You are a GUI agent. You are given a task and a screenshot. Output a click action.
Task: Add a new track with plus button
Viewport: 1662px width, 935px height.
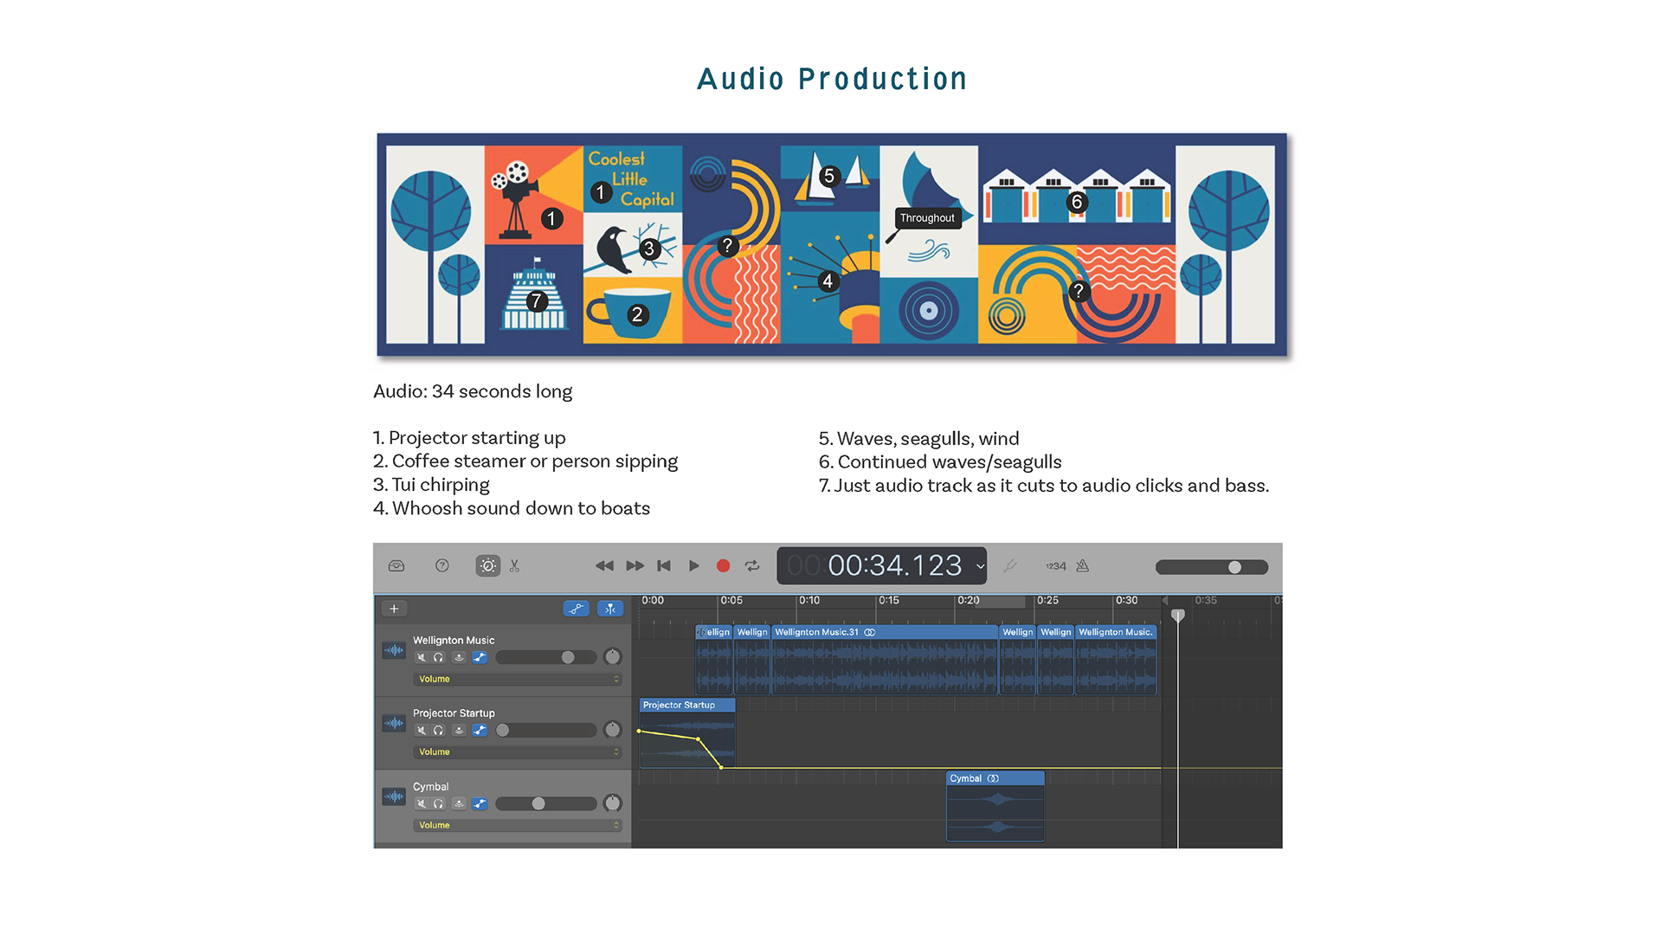coord(394,609)
